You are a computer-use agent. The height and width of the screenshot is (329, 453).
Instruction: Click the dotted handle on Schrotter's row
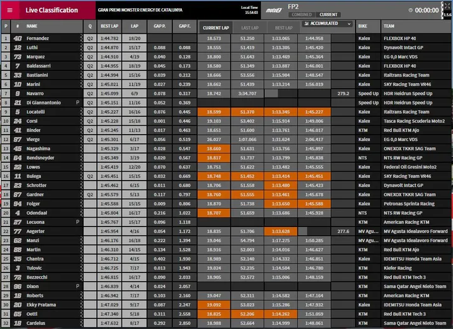click(81, 186)
